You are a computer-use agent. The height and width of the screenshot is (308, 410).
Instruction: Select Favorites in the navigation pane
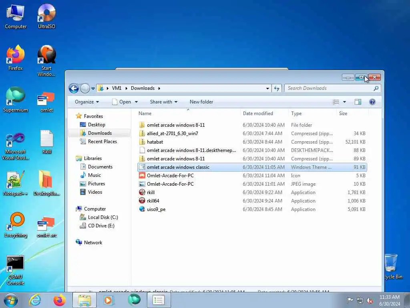click(x=93, y=116)
